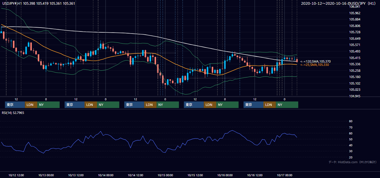
Task: Pick the 105.493 price label
Action: coord(355,52)
